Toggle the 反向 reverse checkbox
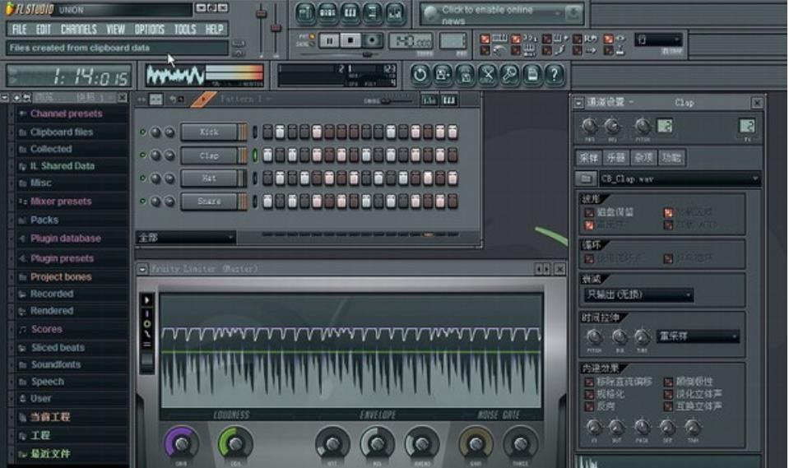 tap(589, 406)
